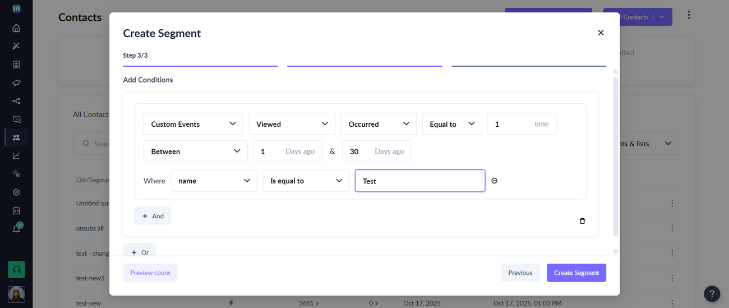Click the dialog scrollbar up arrow

(615, 72)
